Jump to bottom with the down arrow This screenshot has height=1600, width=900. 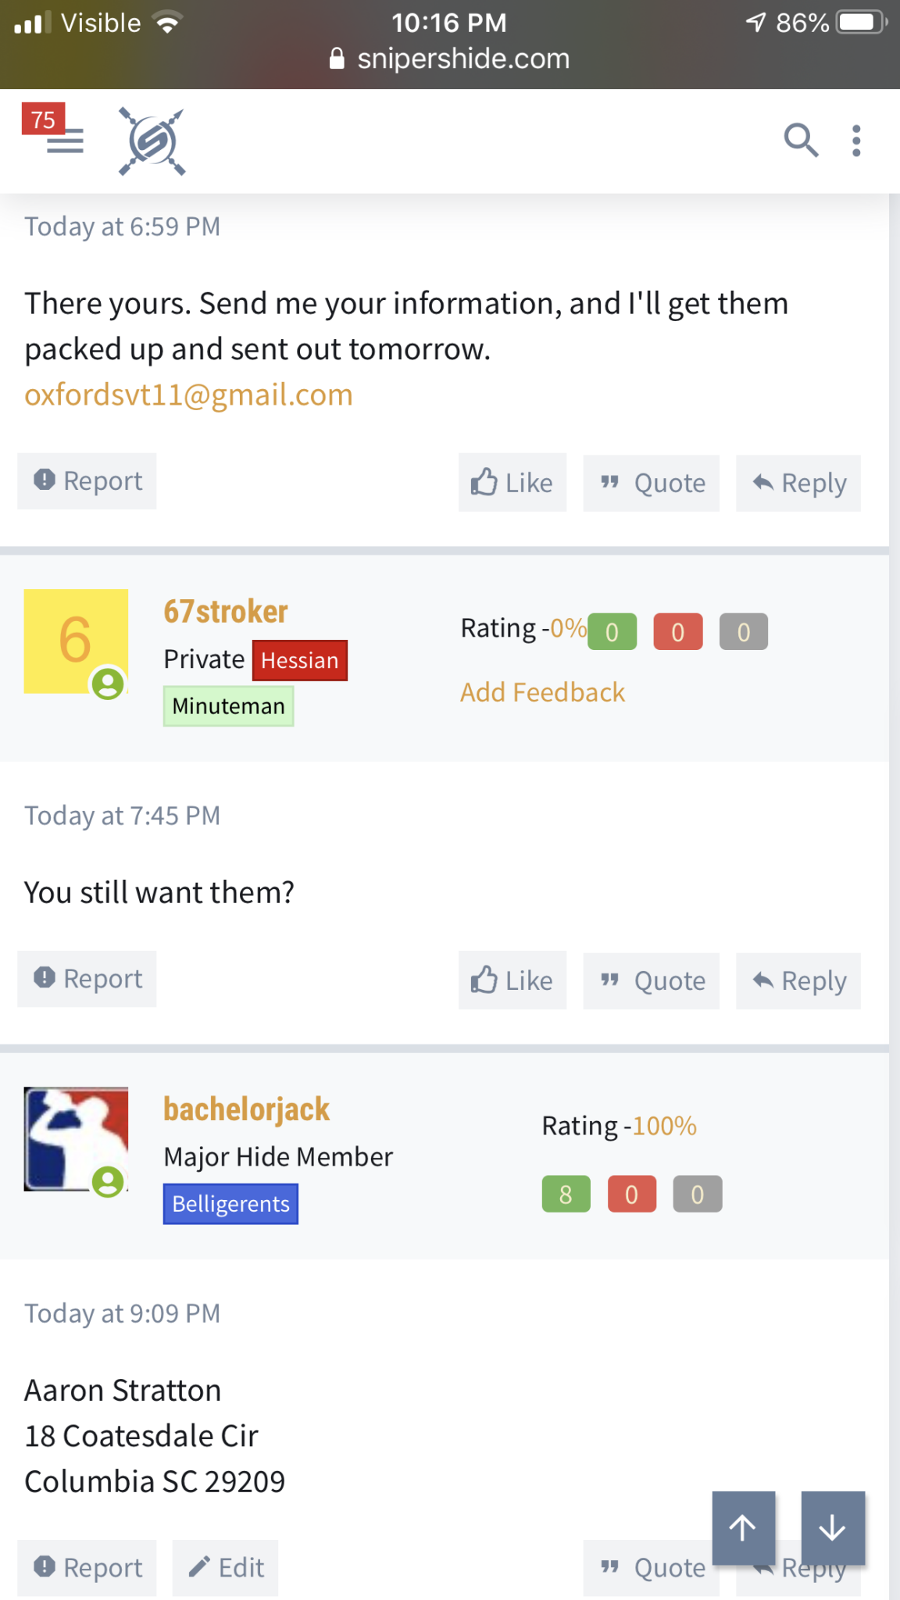833,1527
